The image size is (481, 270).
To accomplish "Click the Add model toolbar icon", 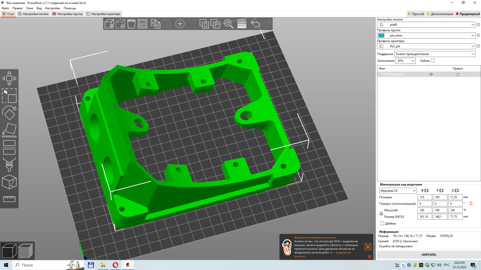I will pyautogui.click(x=109, y=24).
